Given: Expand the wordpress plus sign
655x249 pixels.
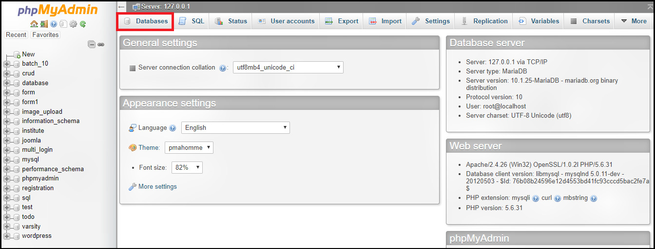Looking at the screenshot, I should (x=6, y=236).
